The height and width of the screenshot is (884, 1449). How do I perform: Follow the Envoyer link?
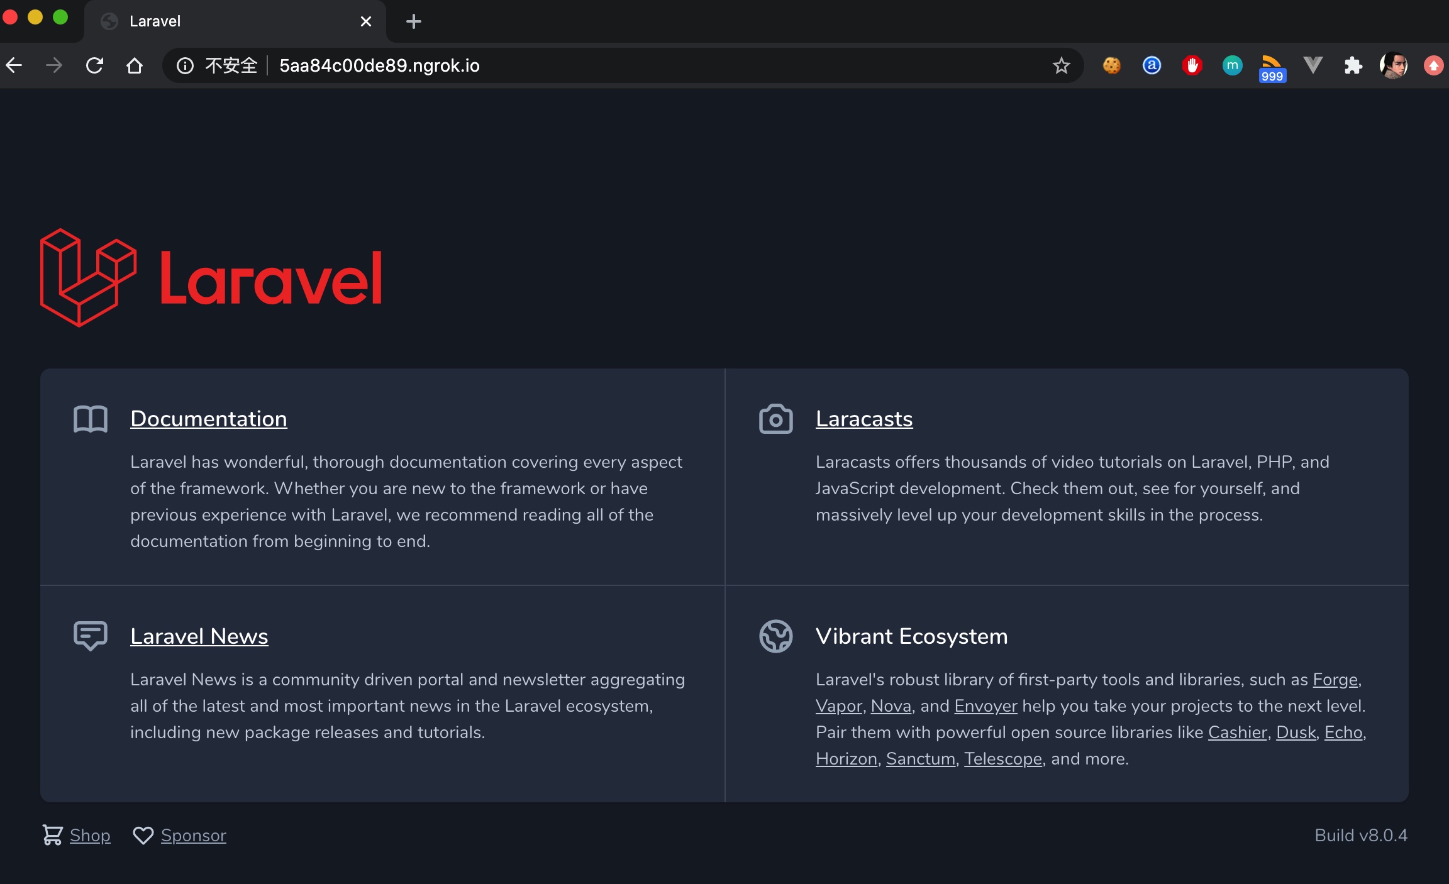(985, 706)
